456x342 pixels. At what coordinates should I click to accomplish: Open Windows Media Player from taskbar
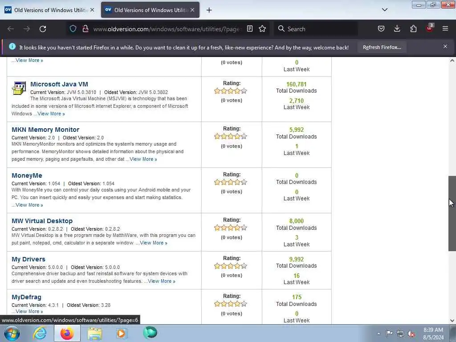tap(122, 333)
